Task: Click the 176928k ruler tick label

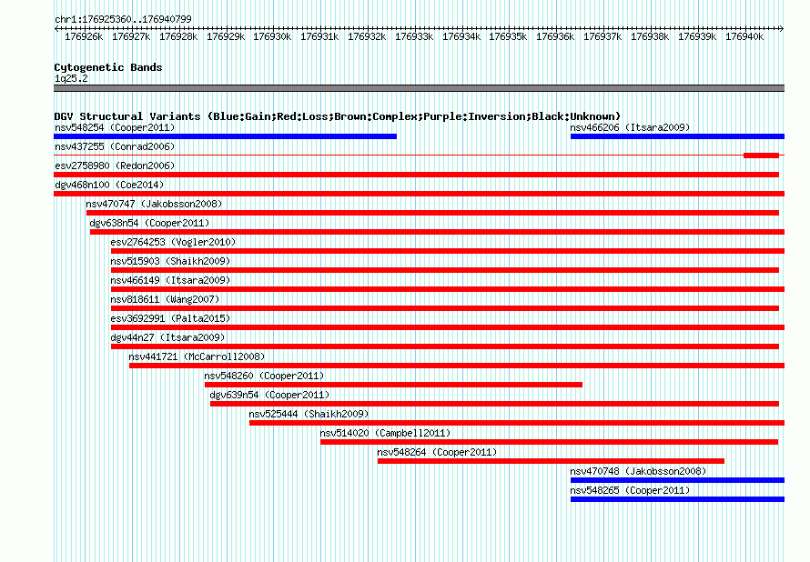Action: 178,36
